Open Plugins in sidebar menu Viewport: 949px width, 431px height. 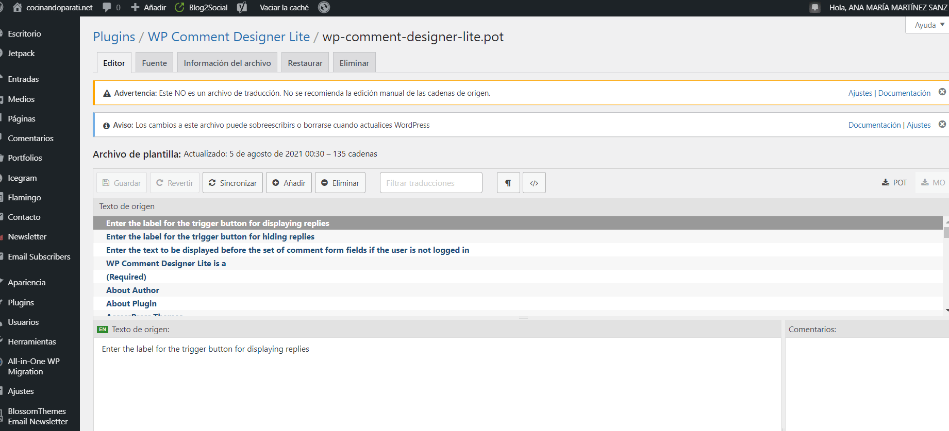[21, 302]
